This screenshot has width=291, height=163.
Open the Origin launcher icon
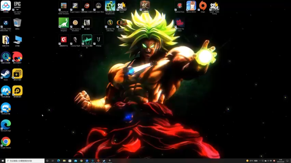pos(203,7)
